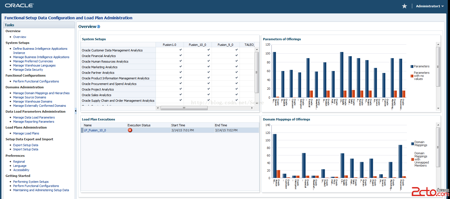The width and height of the screenshot is (450, 199).
Task: Open Manage Data Load Parameters link
Action: pyautogui.click(x=34, y=117)
